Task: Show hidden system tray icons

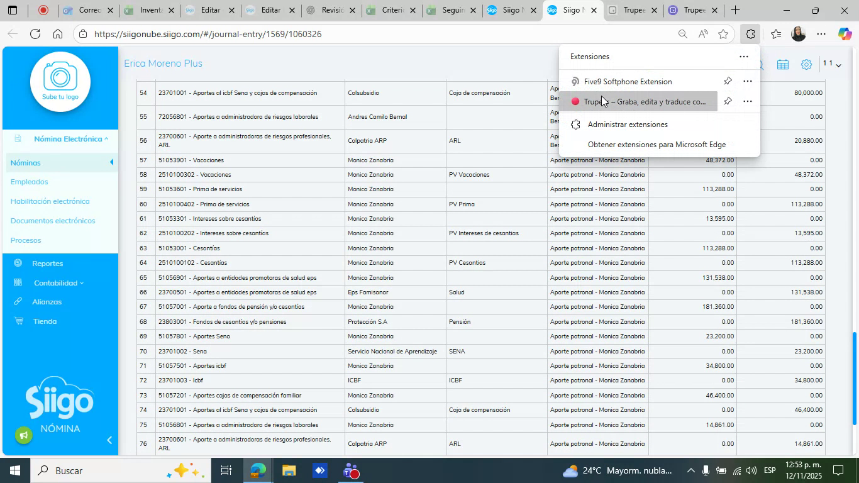Action: coord(690,470)
